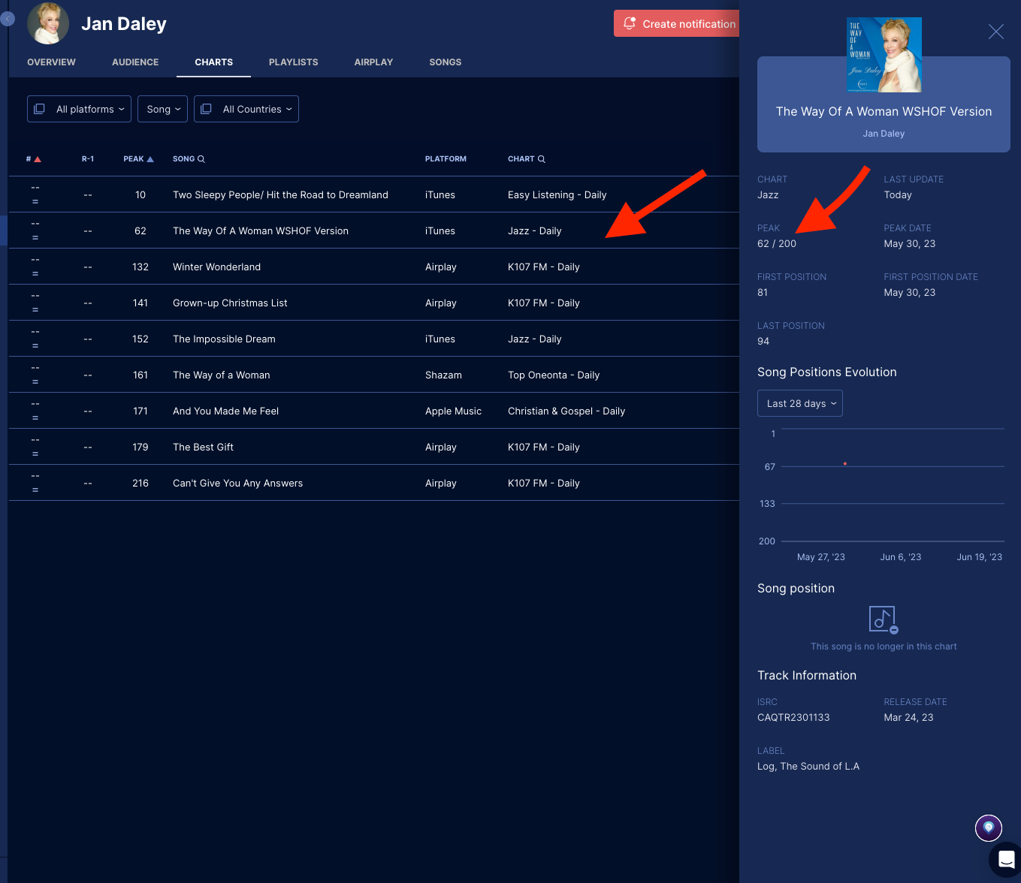Select The Way Of A Woman WSHOF Version row
Image resolution: width=1021 pixels, height=883 pixels.
[374, 231]
